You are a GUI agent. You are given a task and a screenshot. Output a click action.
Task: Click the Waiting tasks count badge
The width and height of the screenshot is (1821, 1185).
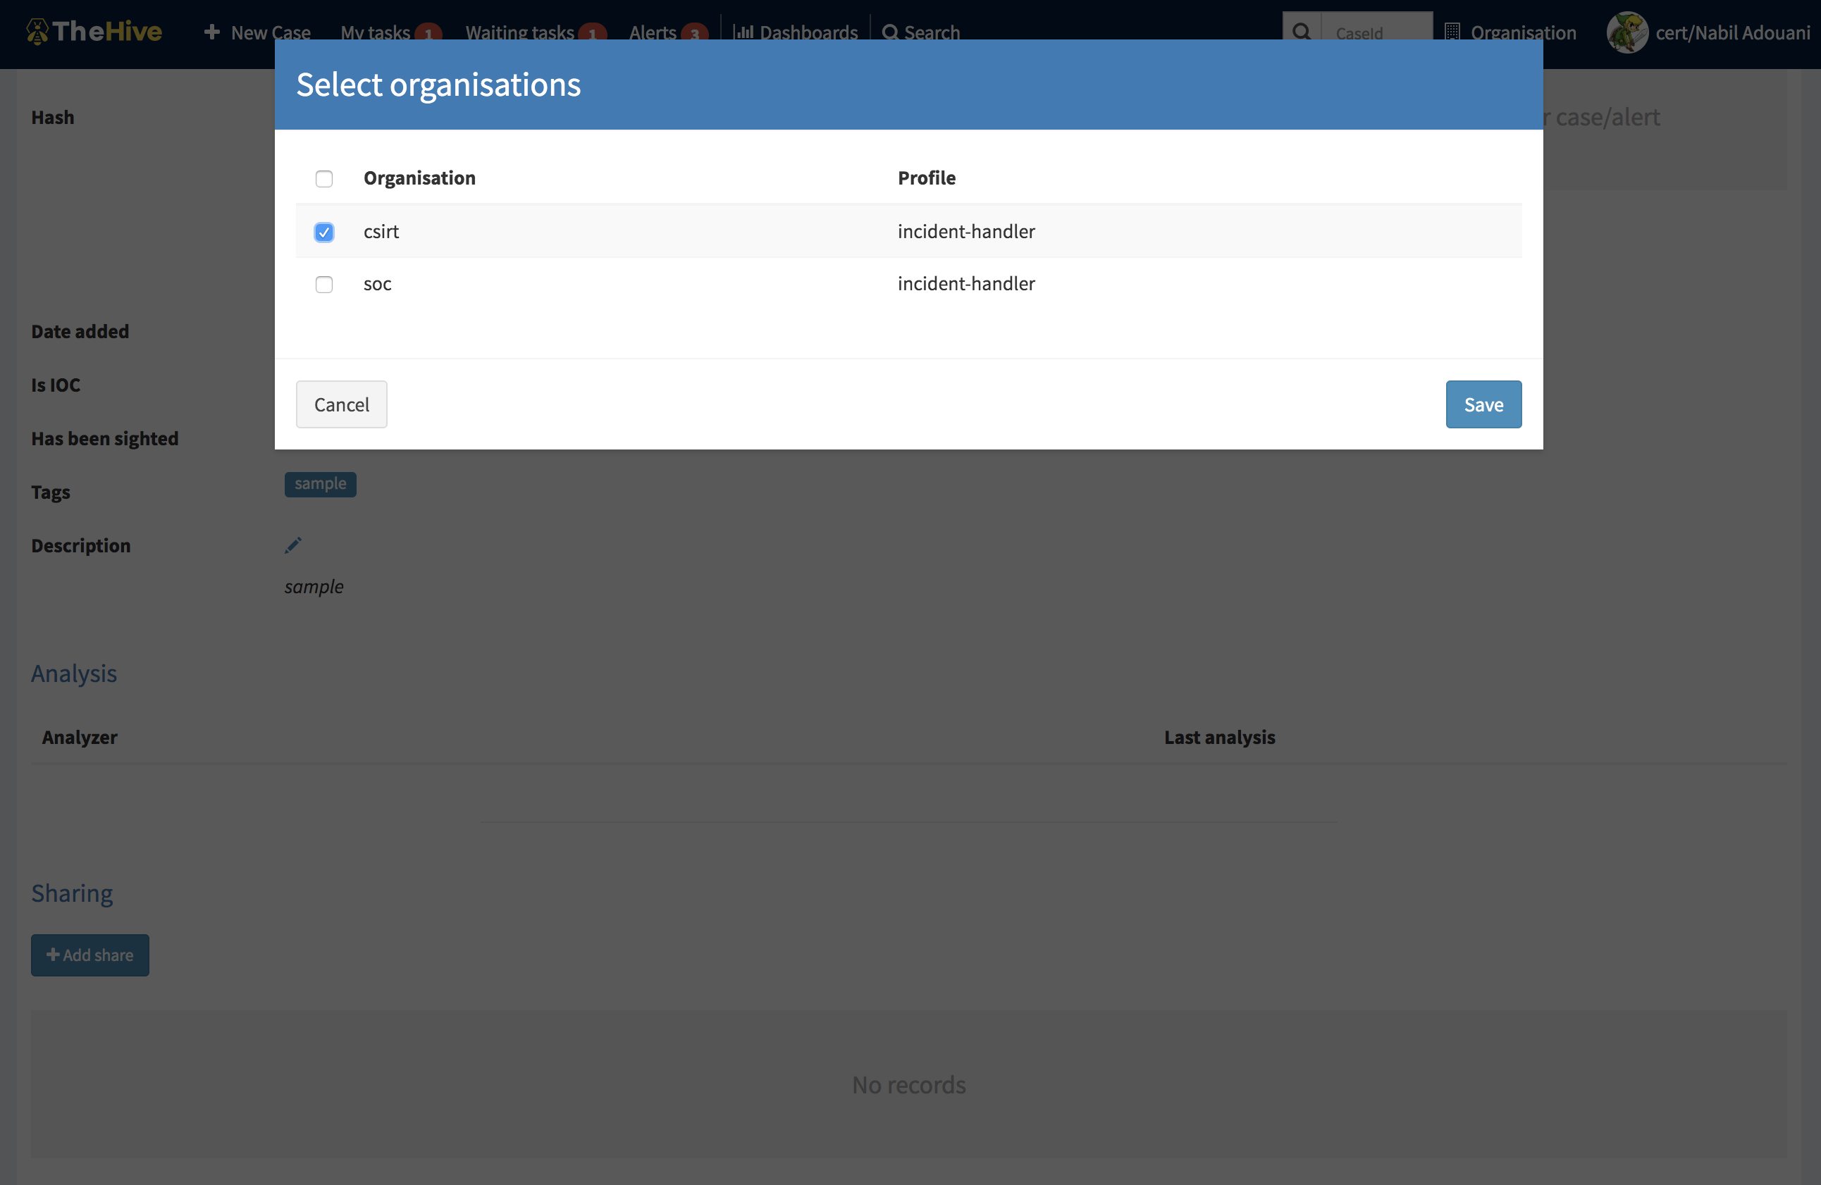click(592, 33)
